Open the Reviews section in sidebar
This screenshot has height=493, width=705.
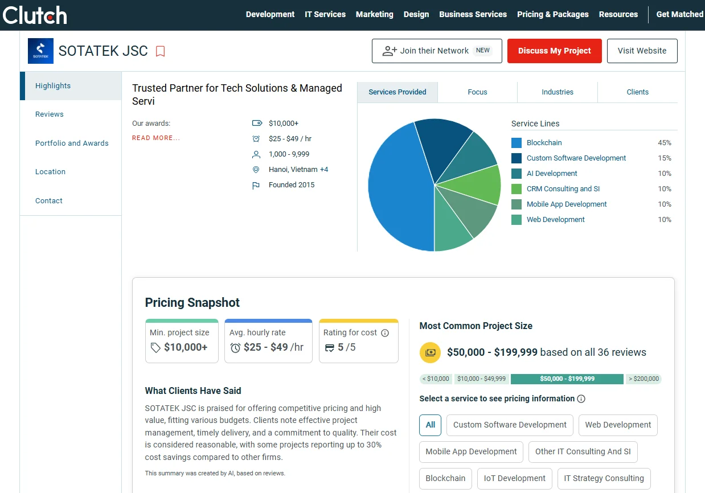[50, 114]
